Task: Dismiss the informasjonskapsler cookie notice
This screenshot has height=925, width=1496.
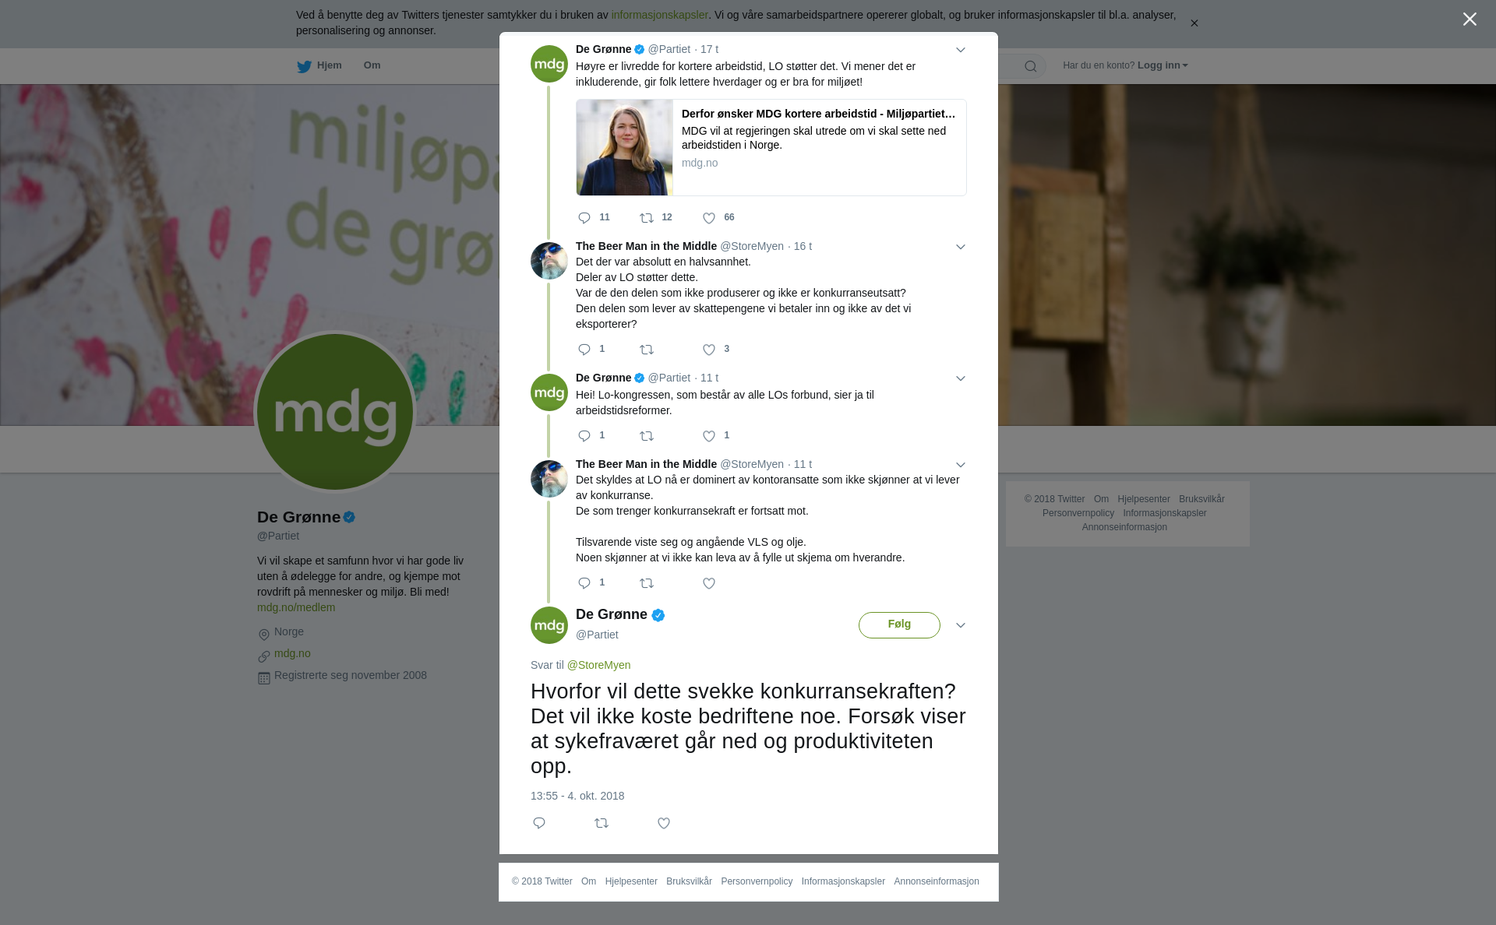Action: [1194, 23]
